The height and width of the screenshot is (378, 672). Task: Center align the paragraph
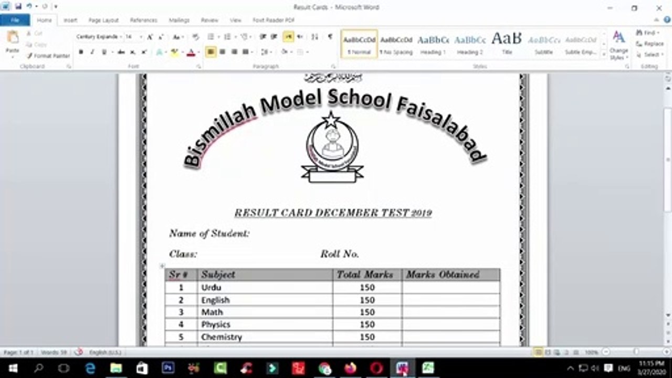pos(223,52)
